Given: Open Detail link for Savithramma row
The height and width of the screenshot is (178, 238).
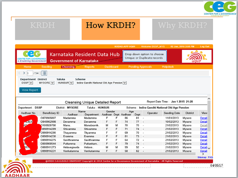Looking at the screenshot, I should pos(204,140).
